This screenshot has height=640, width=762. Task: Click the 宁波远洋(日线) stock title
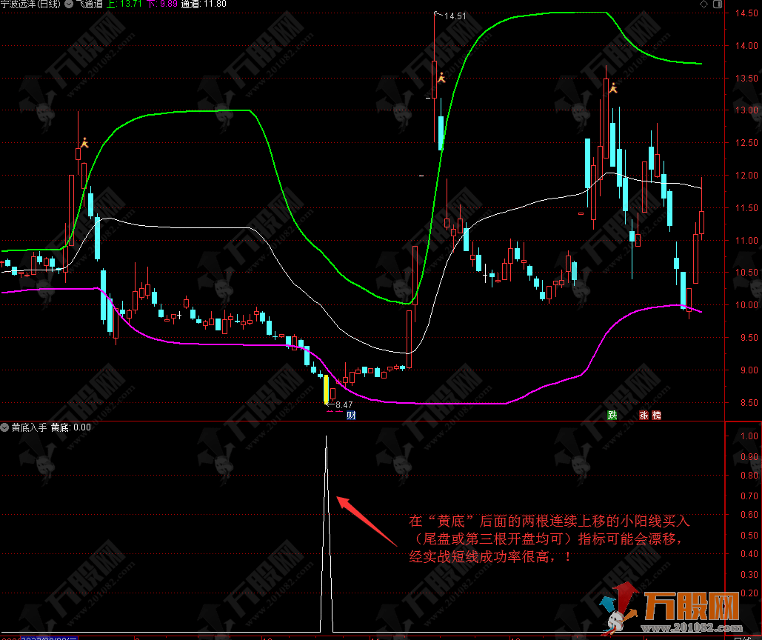pyautogui.click(x=30, y=4)
